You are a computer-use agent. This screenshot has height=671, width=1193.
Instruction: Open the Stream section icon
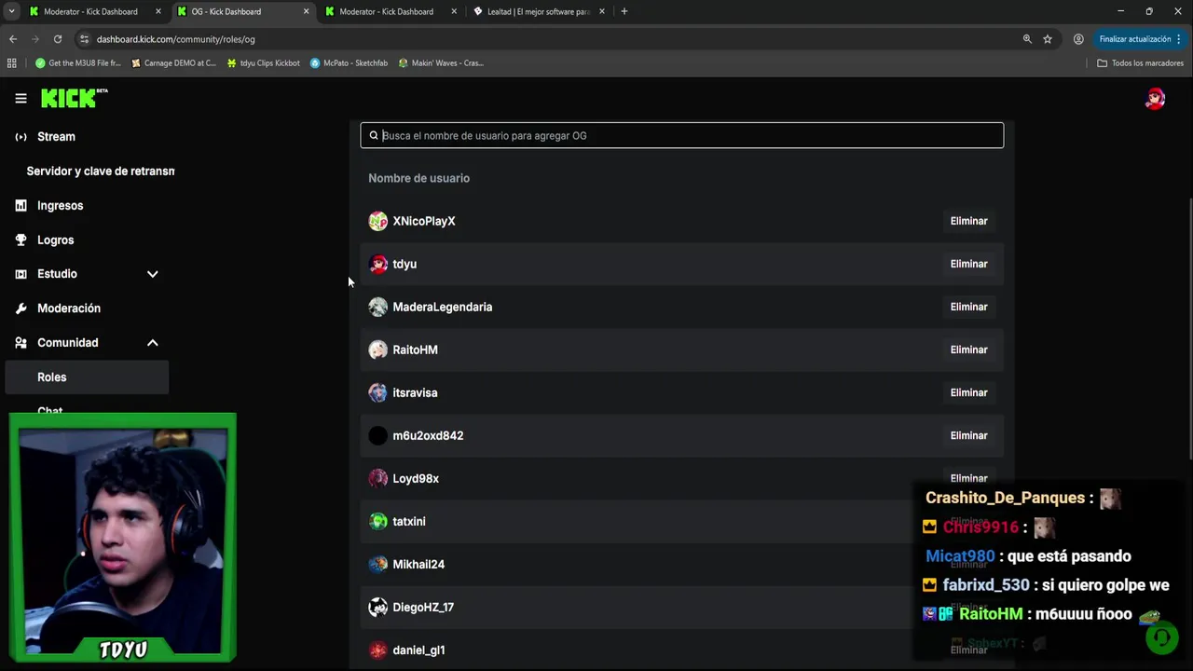tap(21, 137)
